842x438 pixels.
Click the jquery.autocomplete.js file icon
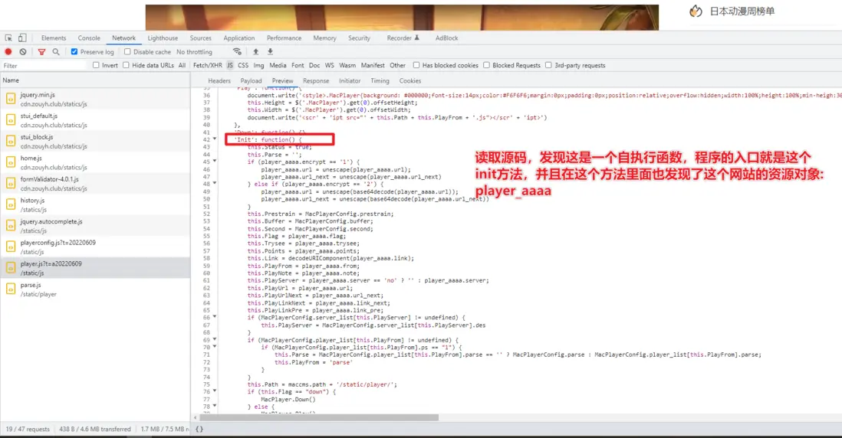coord(11,225)
